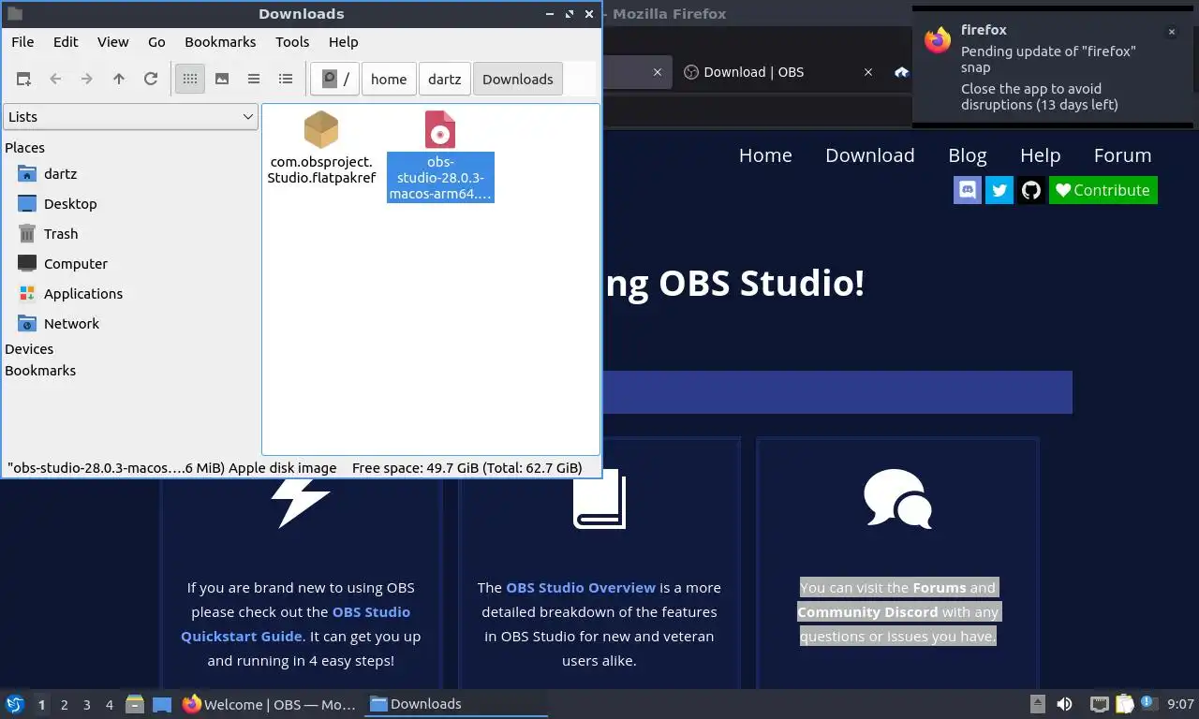Image resolution: width=1199 pixels, height=719 pixels.
Task: Dismiss the firefox snap update notification
Action: coord(1171,32)
